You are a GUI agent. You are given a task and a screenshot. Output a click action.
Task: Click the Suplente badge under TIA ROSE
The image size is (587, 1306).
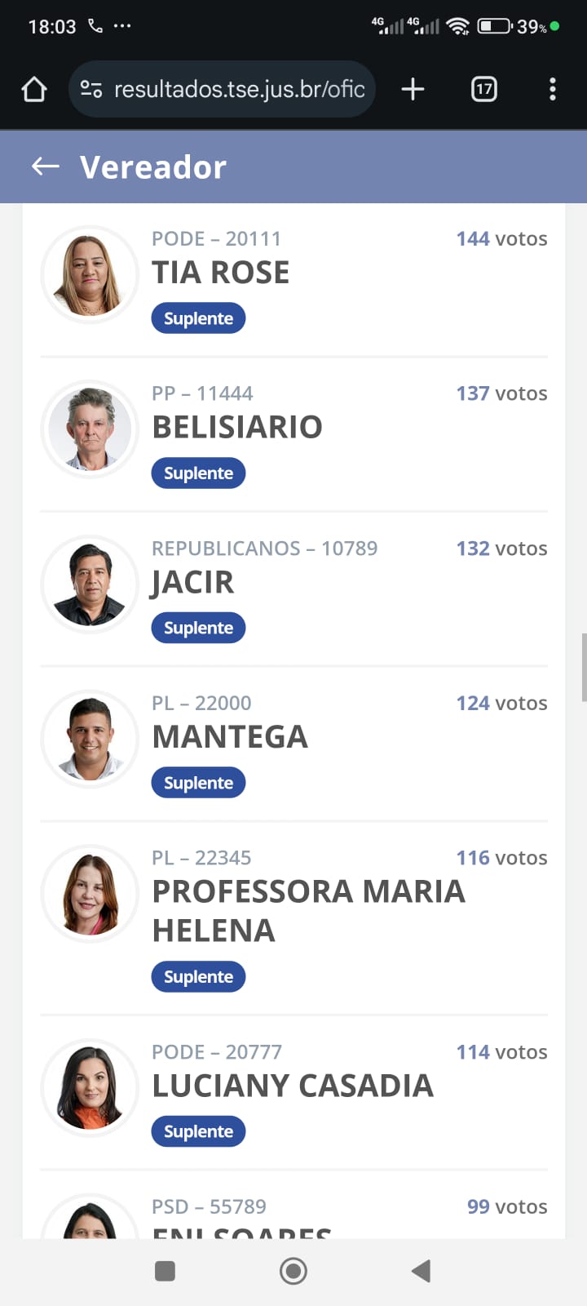pos(198,318)
